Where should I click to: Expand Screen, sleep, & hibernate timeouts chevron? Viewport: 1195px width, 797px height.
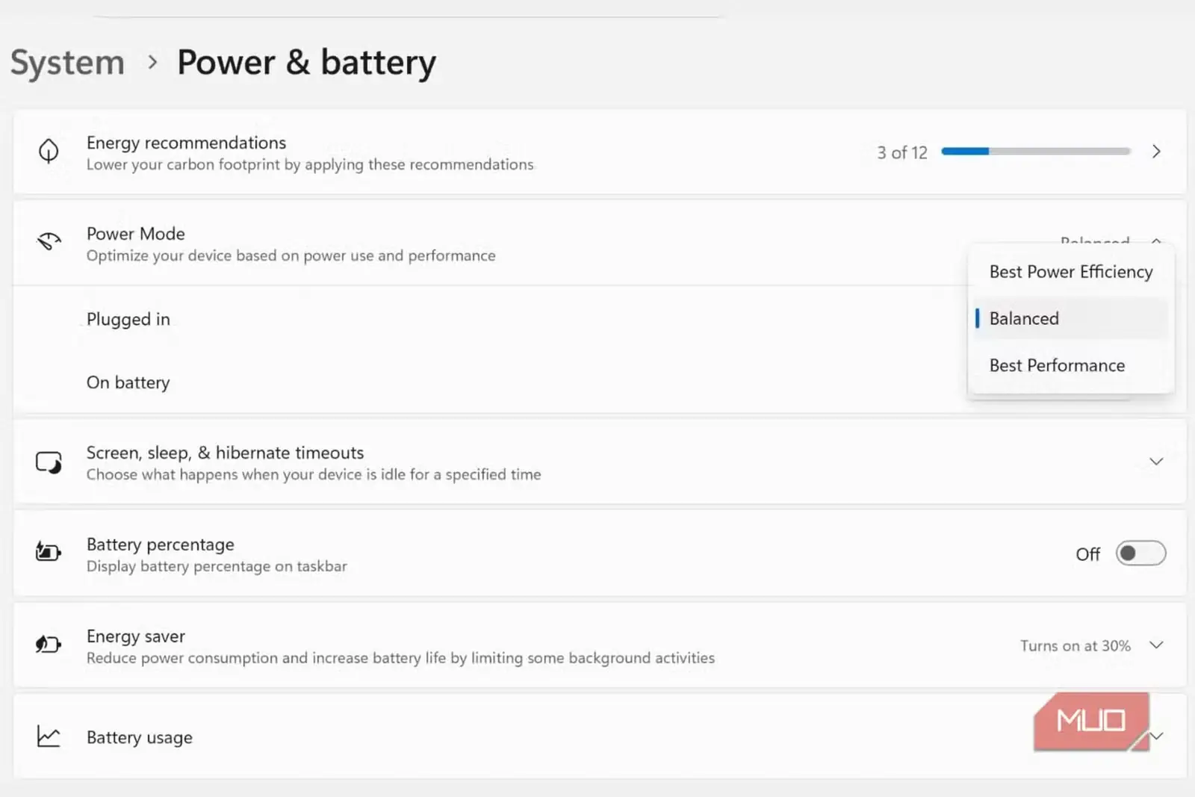click(x=1156, y=462)
